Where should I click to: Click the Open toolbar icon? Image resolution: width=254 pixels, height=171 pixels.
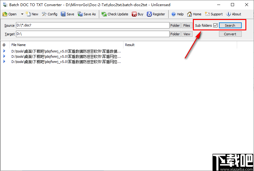coord(5,14)
